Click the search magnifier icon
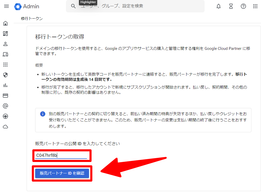Screen dimensions: 261x194 coord(73,6)
